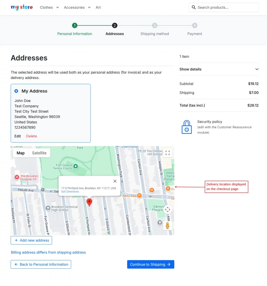Go to Personal Information step

[x=75, y=29]
